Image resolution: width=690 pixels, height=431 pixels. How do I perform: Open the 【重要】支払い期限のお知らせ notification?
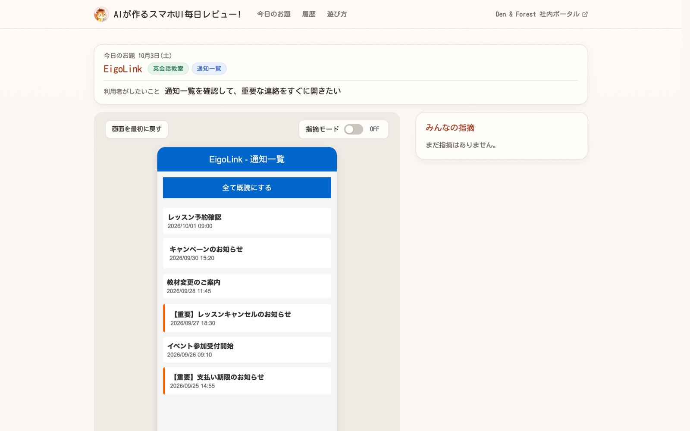click(247, 381)
